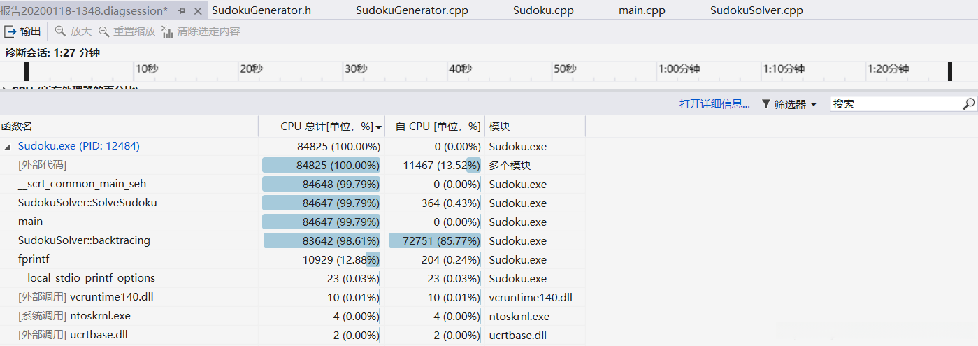This screenshot has width=978, height=346.
Task: Select the main function row
Action: coord(292,222)
